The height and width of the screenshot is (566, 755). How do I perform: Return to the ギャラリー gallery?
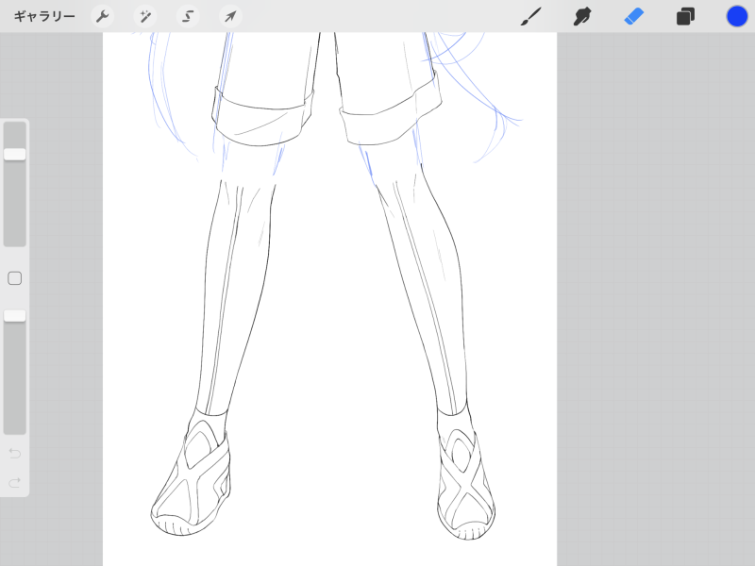[44, 17]
